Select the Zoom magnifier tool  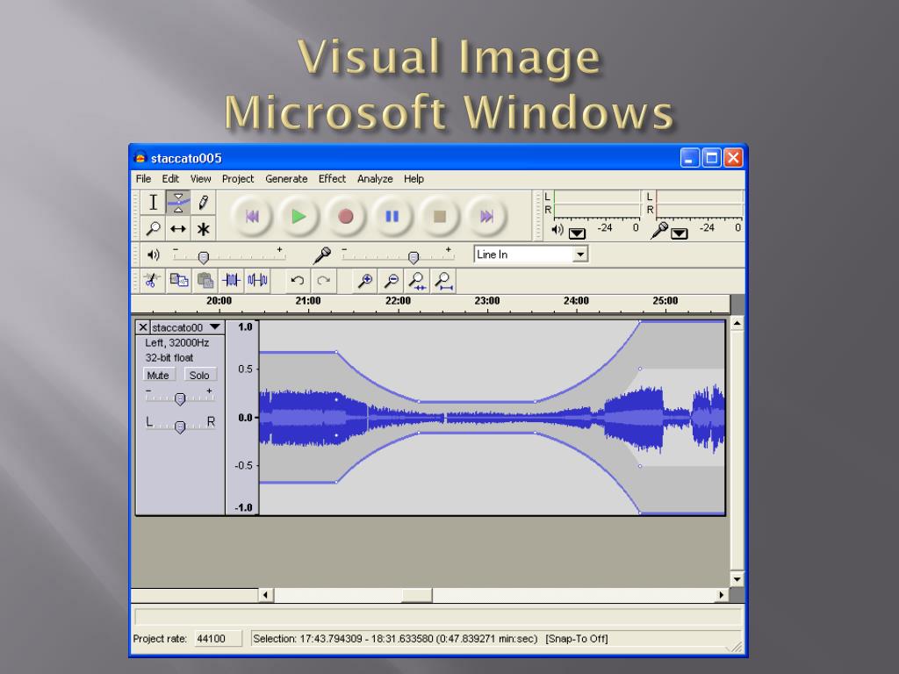[153, 229]
